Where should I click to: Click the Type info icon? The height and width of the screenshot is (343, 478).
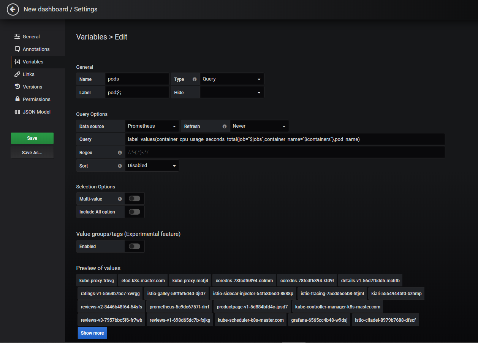[x=195, y=79]
